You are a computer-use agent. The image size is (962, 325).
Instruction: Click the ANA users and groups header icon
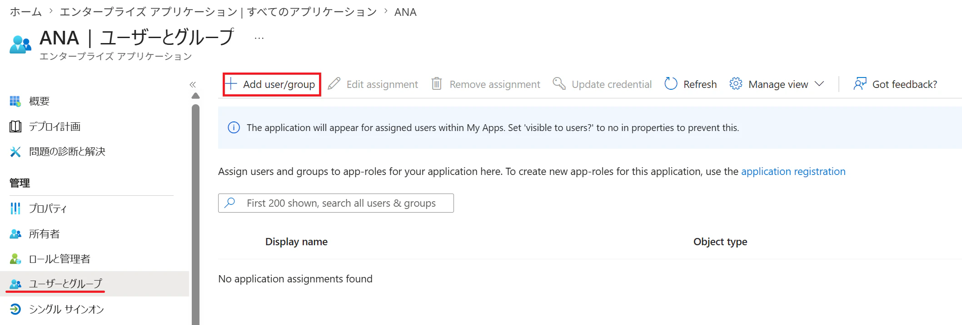coord(20,44)
